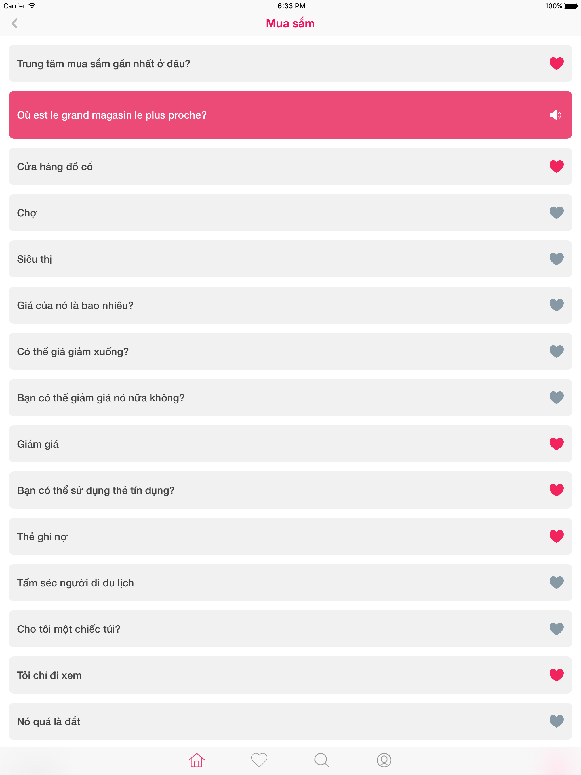Remove heart from 'Cửa hàng đồ cổ'
The width and height of the screenshot is (581, 775).
556,167
